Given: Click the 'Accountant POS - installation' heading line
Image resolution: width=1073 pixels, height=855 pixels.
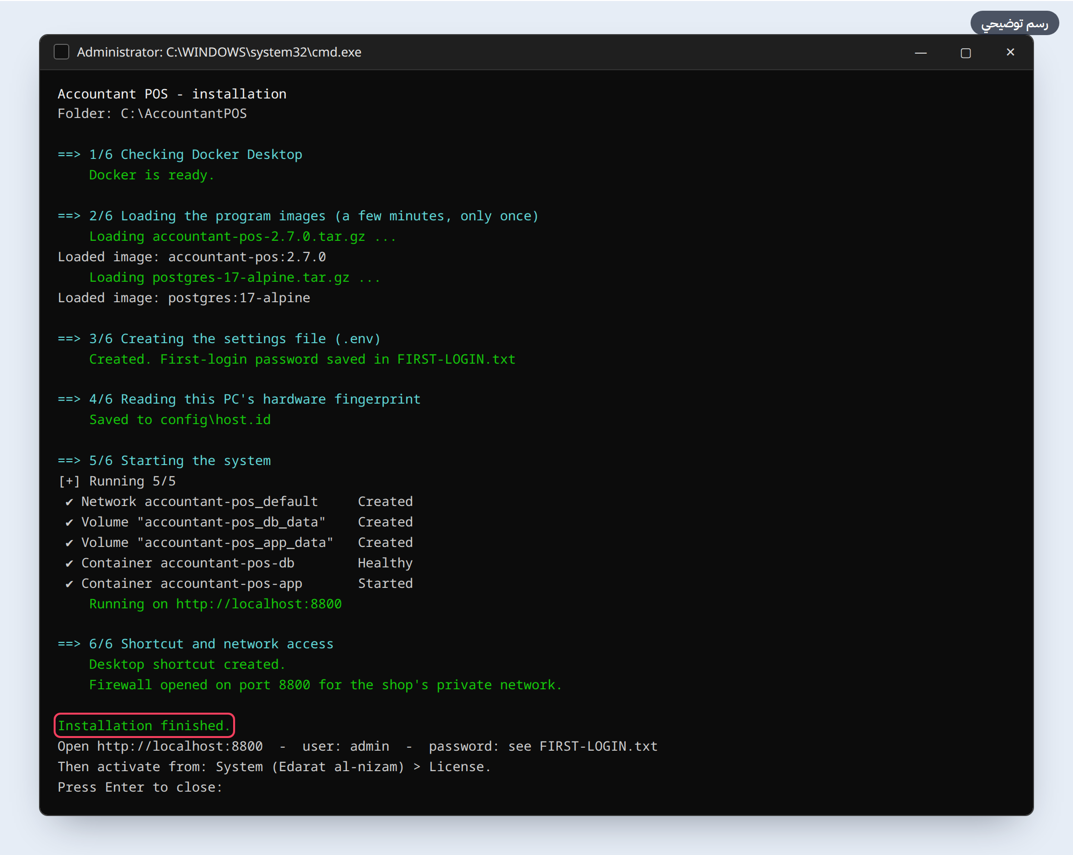Looking at the screenshot, I should (172, 94).
